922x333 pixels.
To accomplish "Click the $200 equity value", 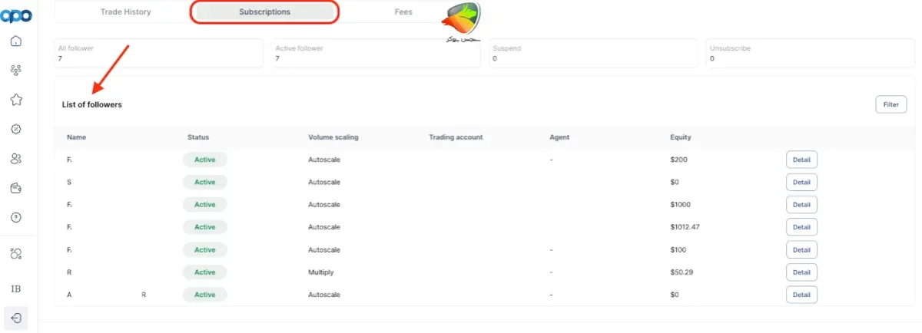I will (x=679, y=160).
